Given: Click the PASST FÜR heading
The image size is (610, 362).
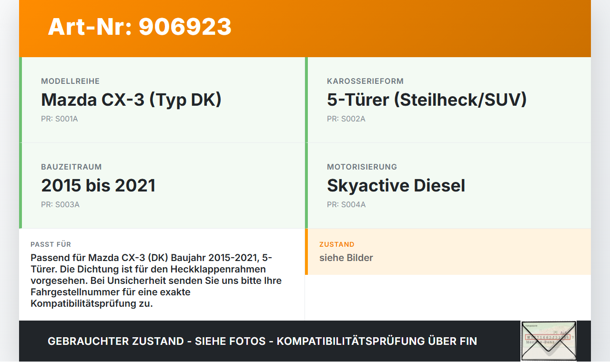Looking at the screenshot, I should pos(51,244).
